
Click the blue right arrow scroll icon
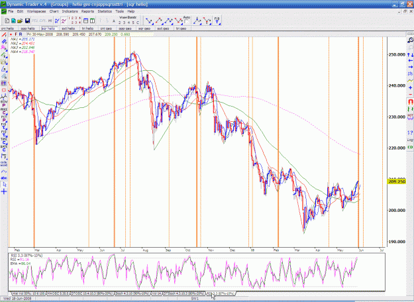pos(410,67)
